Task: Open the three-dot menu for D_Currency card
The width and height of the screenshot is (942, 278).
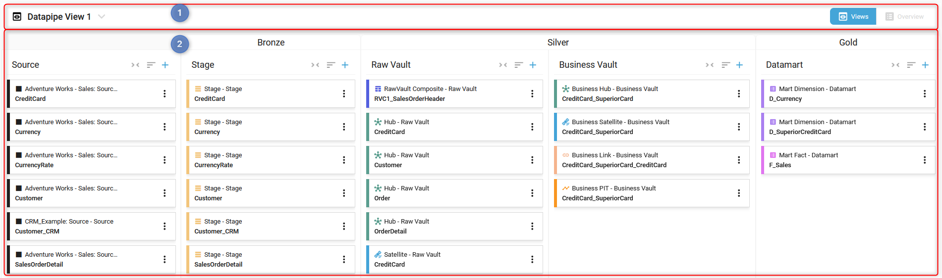Action: click(924, 93)
